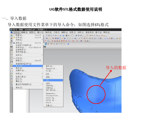
Task: Choose STEP214... import option
Action: pyautogui.click(x=53, y=88)
